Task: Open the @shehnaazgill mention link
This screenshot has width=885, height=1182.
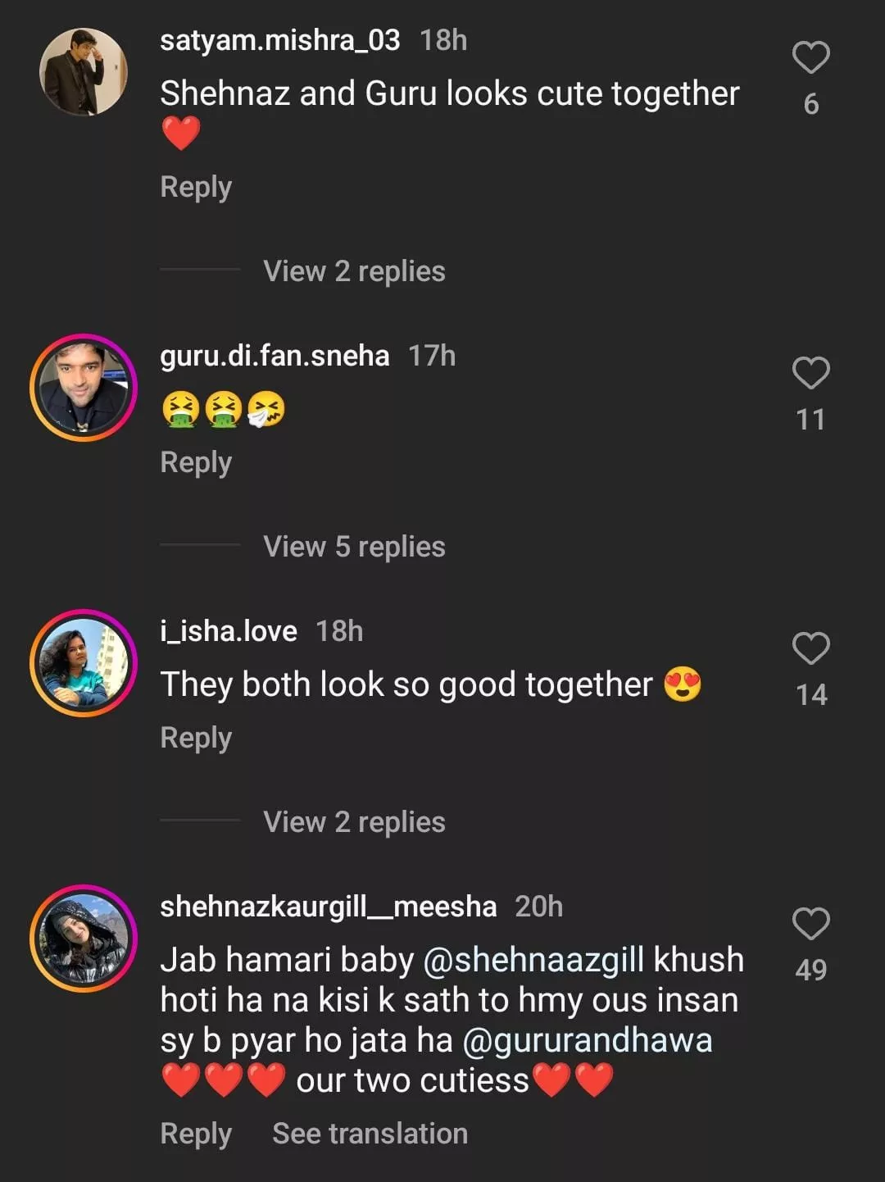Action: click(533, 960)
